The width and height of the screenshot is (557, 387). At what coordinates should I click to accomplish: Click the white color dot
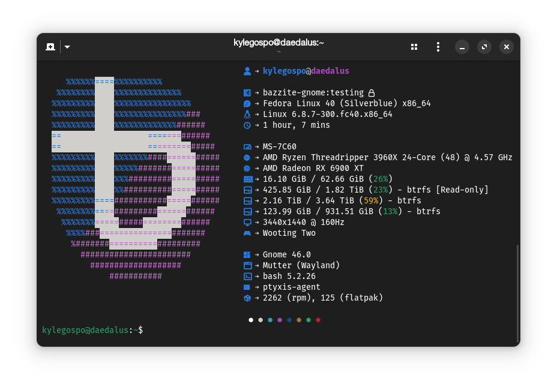[x=251, y=320]
